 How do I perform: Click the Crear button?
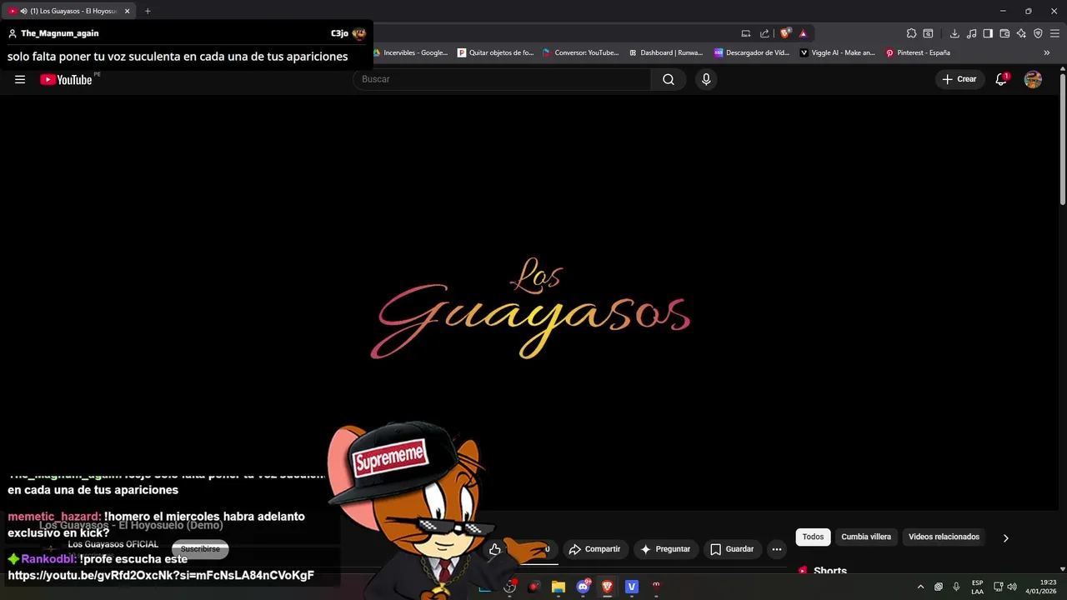(x=959, y=79)
